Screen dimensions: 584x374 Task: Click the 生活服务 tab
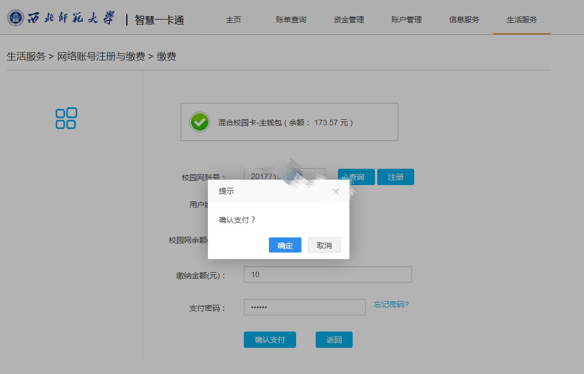pos(521,20)
